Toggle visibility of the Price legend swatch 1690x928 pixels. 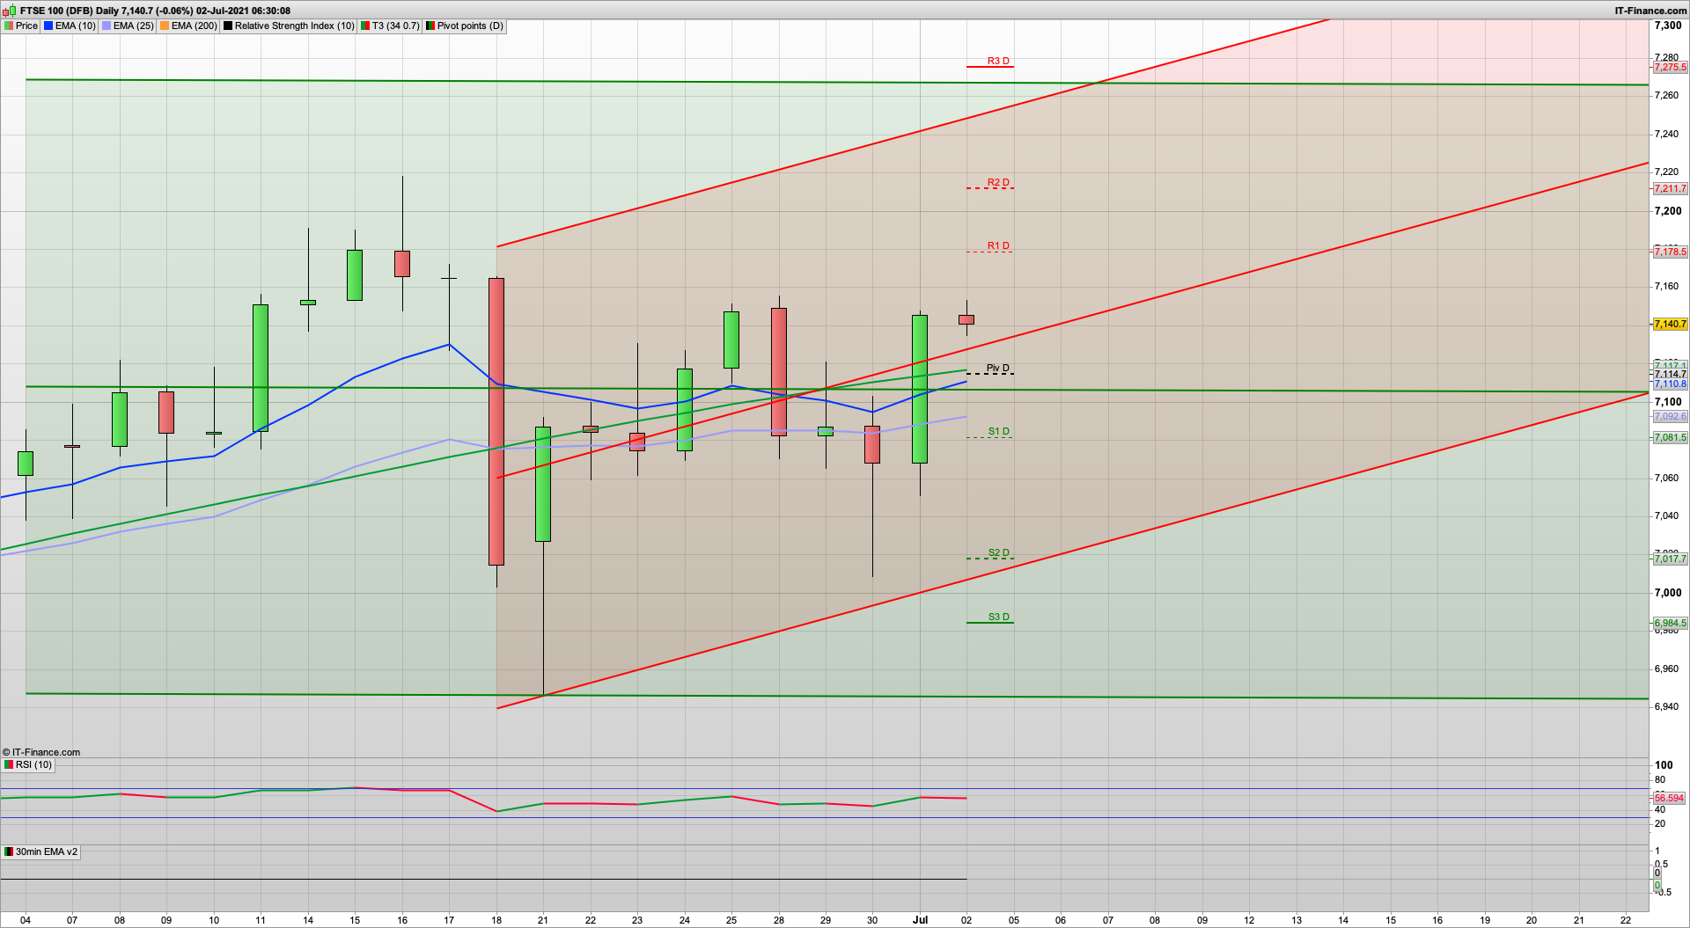8,26
